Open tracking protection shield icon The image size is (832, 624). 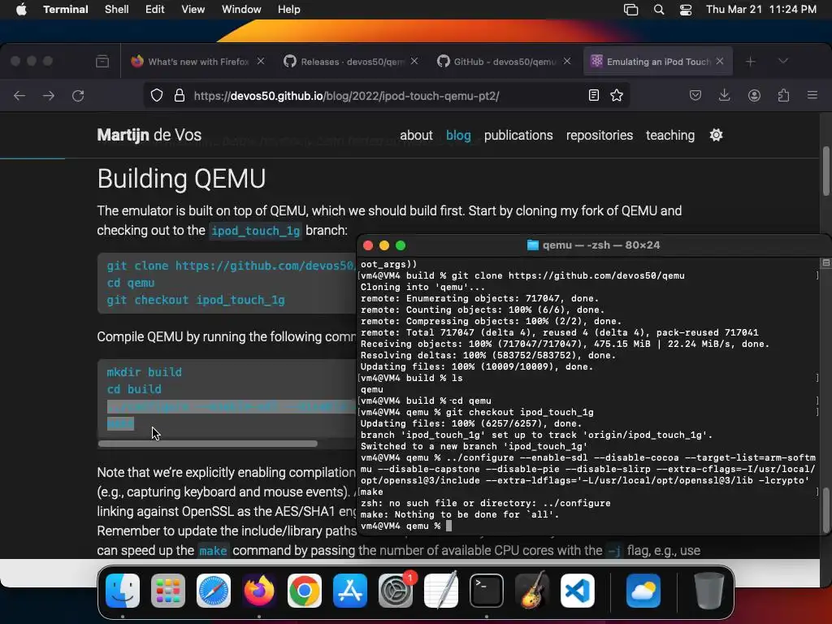157,96
